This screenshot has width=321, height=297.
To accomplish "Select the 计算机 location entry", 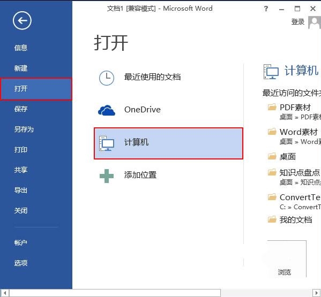I will click(168, 143).
